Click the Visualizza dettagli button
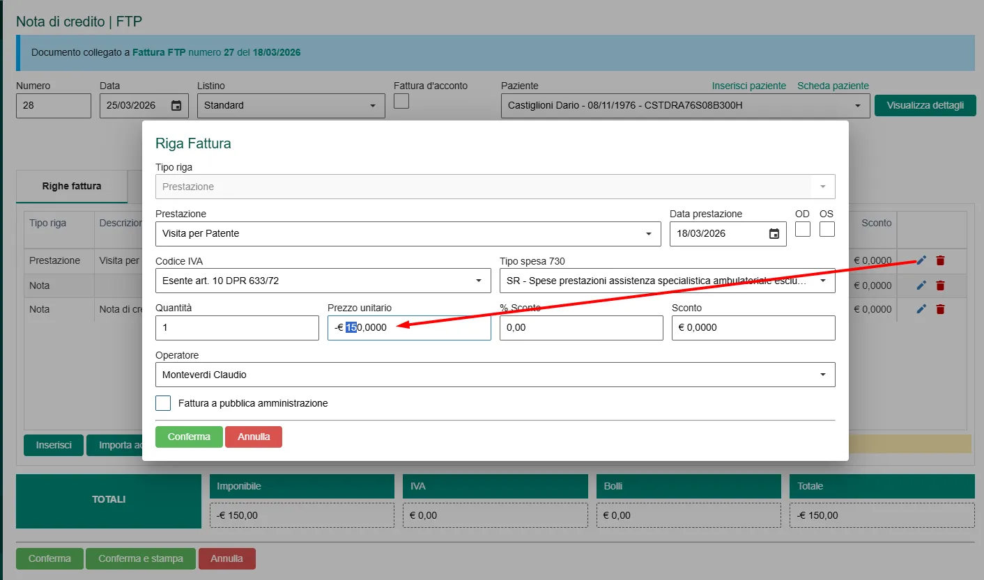 (x=925, y=106)
